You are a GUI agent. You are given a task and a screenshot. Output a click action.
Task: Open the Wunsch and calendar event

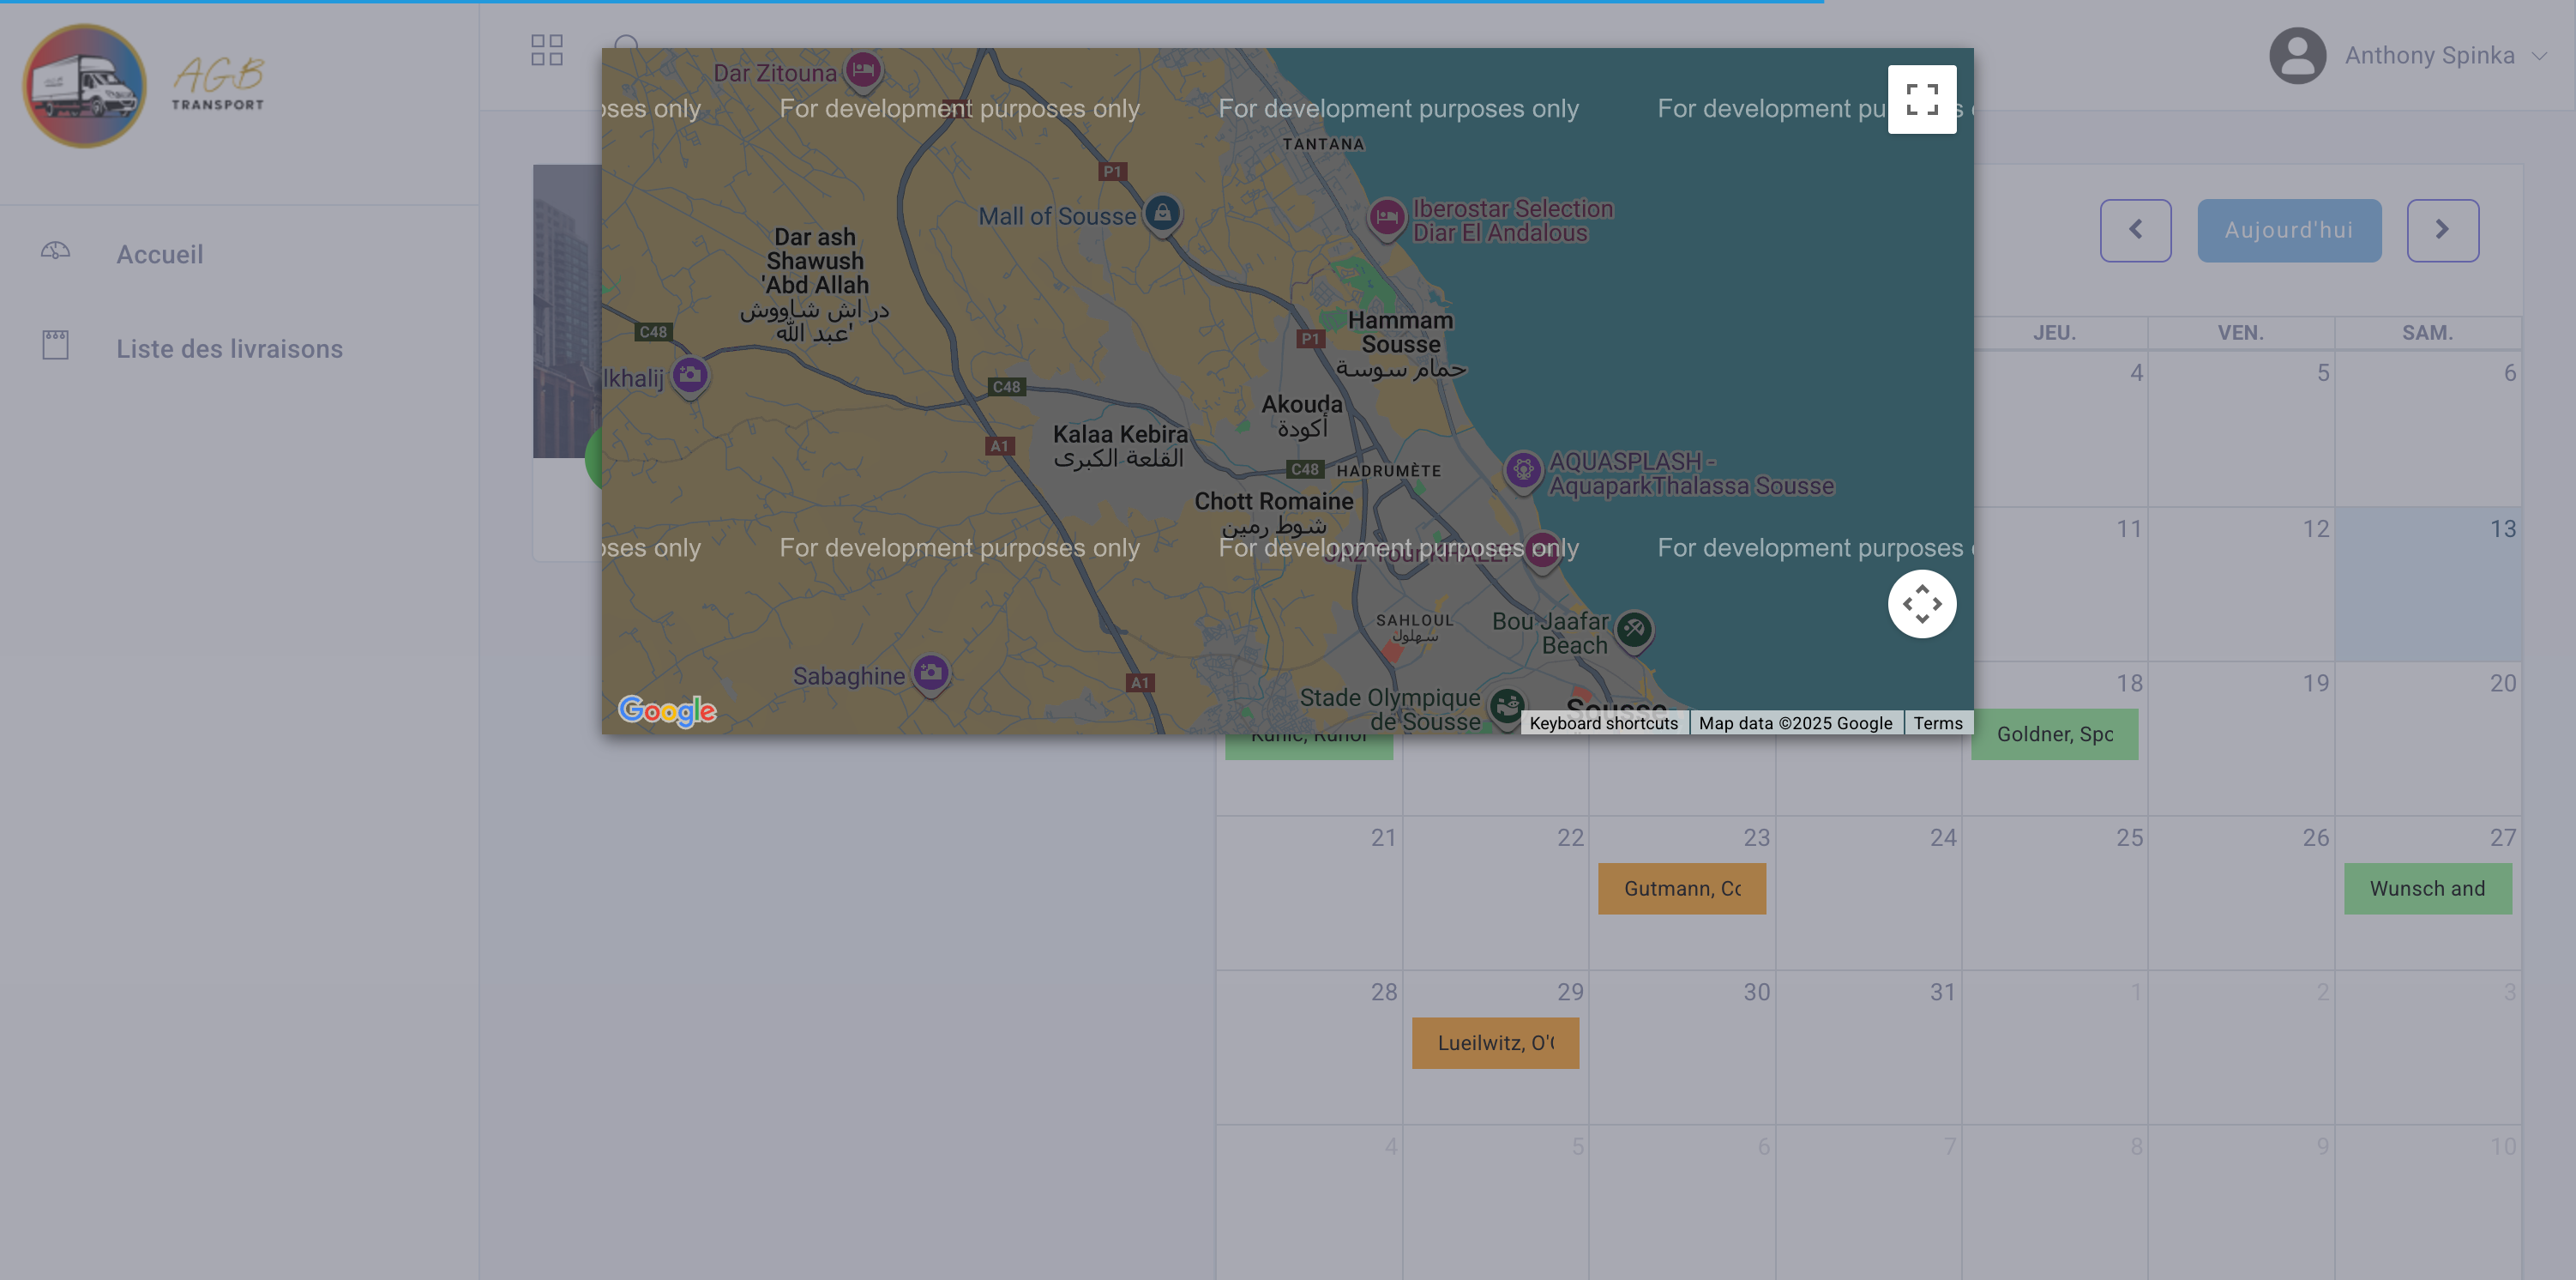(2427, 888)
